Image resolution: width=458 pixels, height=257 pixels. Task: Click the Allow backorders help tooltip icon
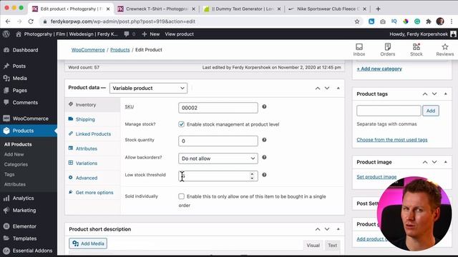coord(264,157)
